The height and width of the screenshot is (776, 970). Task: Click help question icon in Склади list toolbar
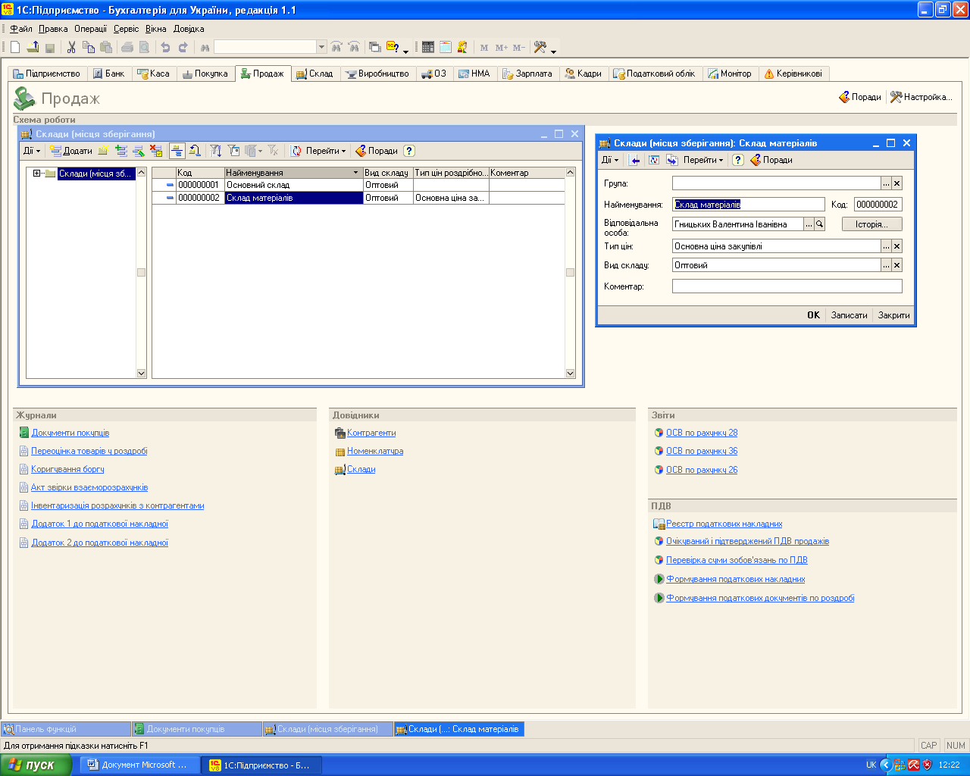point(409,151)
